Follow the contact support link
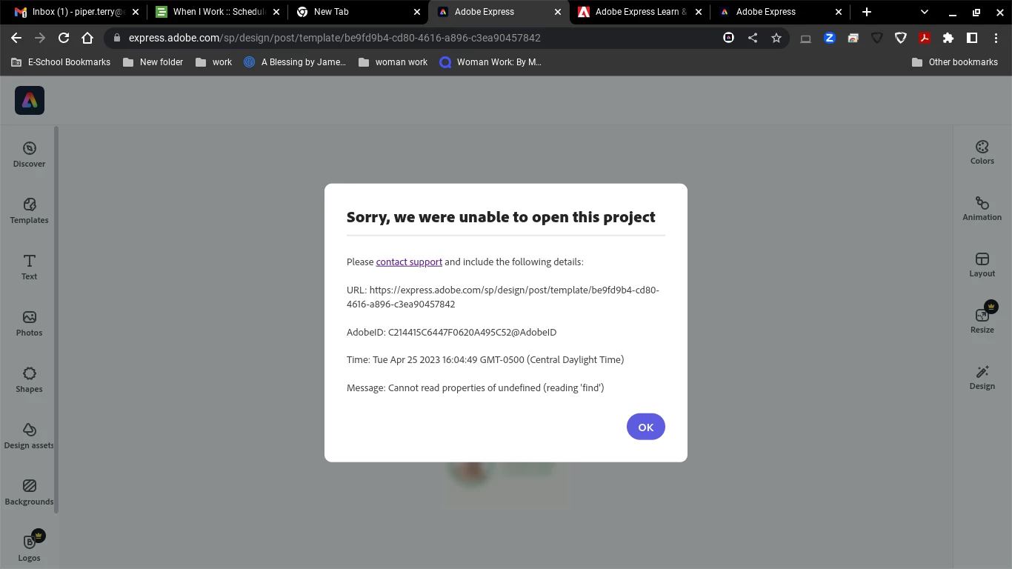The width and height of the screenshot is (1012, 569). point(409,262)
